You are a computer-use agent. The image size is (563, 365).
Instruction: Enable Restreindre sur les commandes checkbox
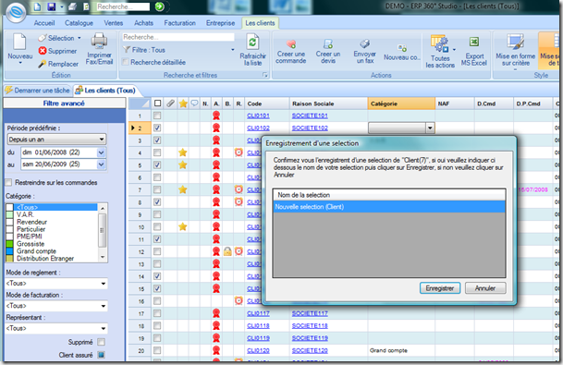click(x=8, y=182)
